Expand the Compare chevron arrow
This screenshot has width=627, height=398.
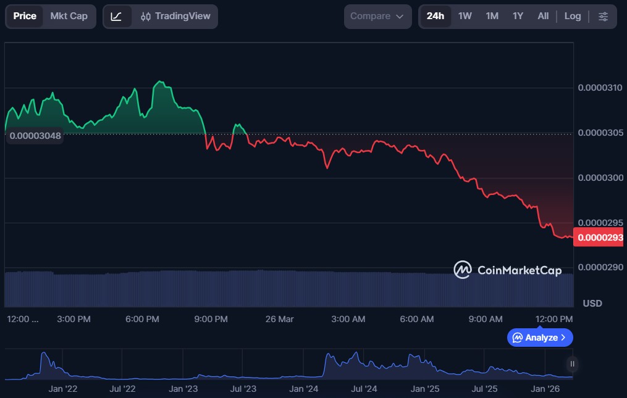[x=400, y=17]
